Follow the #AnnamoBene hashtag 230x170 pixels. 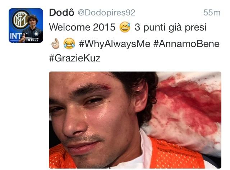click(x=187, y=44)
